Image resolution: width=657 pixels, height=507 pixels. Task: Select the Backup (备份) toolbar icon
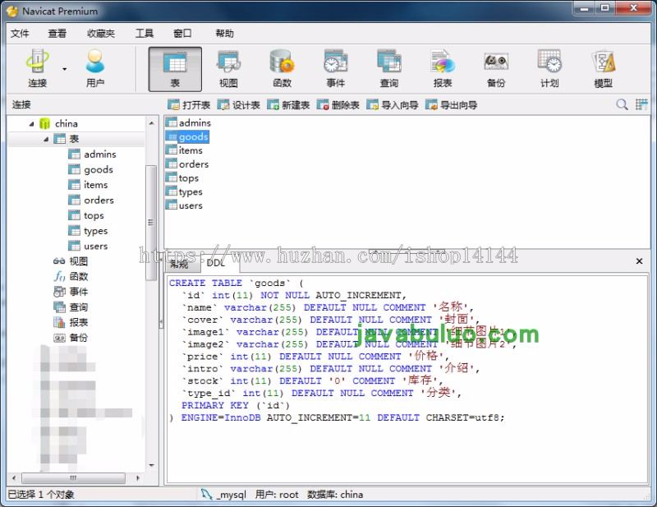coord(496,69)
